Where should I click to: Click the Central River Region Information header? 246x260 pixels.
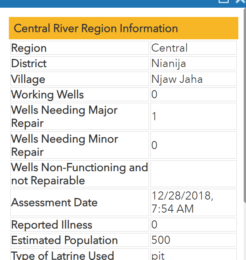tap(96, 29)
